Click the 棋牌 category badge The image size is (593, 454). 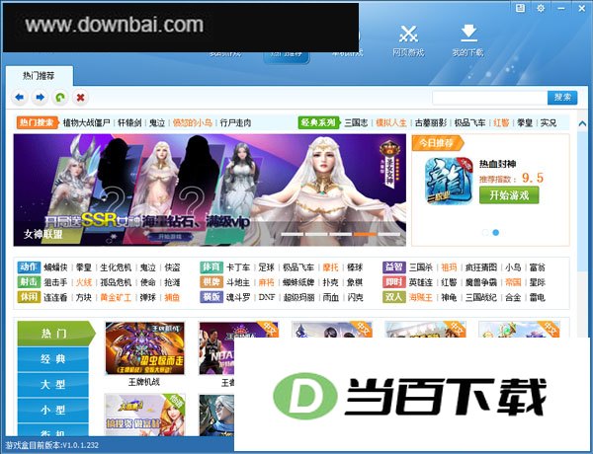pyautogui.click(x=212, y=282)
